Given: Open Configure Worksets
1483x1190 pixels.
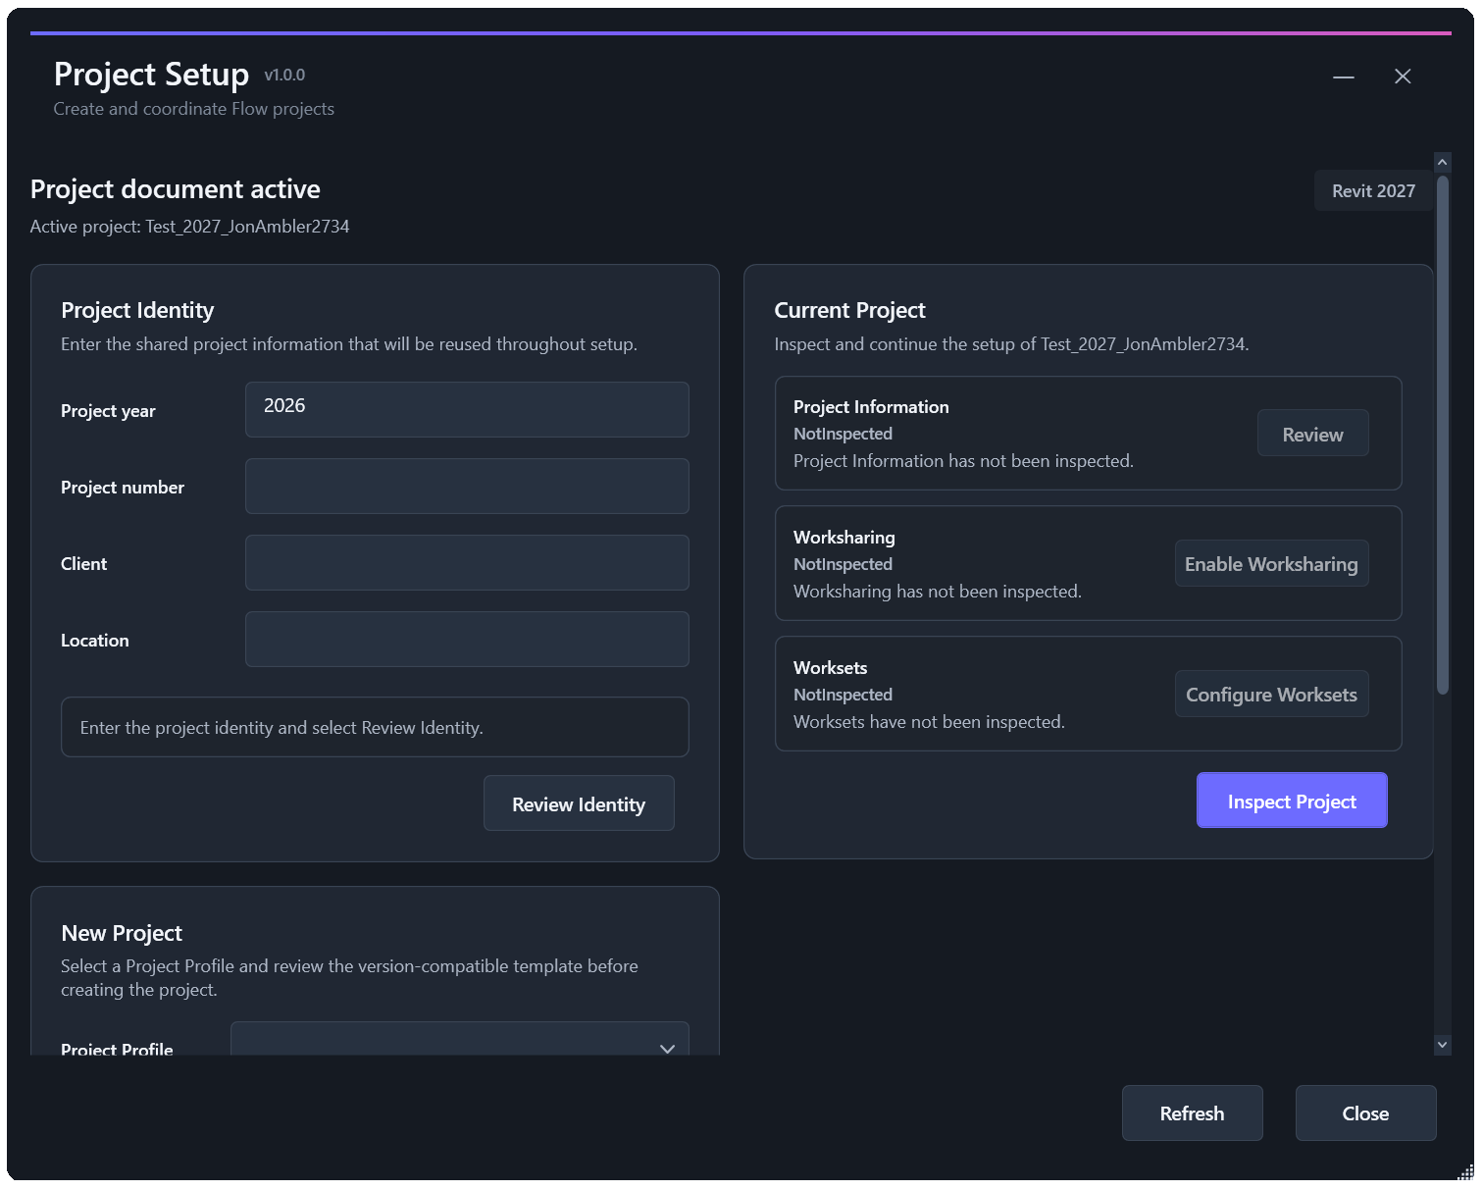Looking at the screenshot, I should pos(1271,694).
